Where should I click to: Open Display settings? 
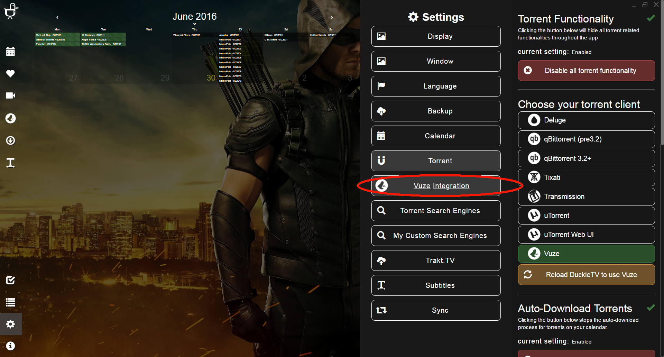pos(436,36)
